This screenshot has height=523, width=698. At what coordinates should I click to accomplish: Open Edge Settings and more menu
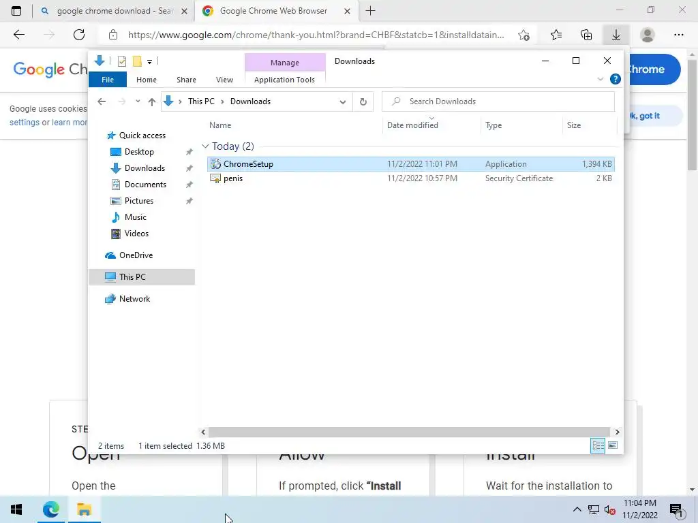(x=678, y=35)
